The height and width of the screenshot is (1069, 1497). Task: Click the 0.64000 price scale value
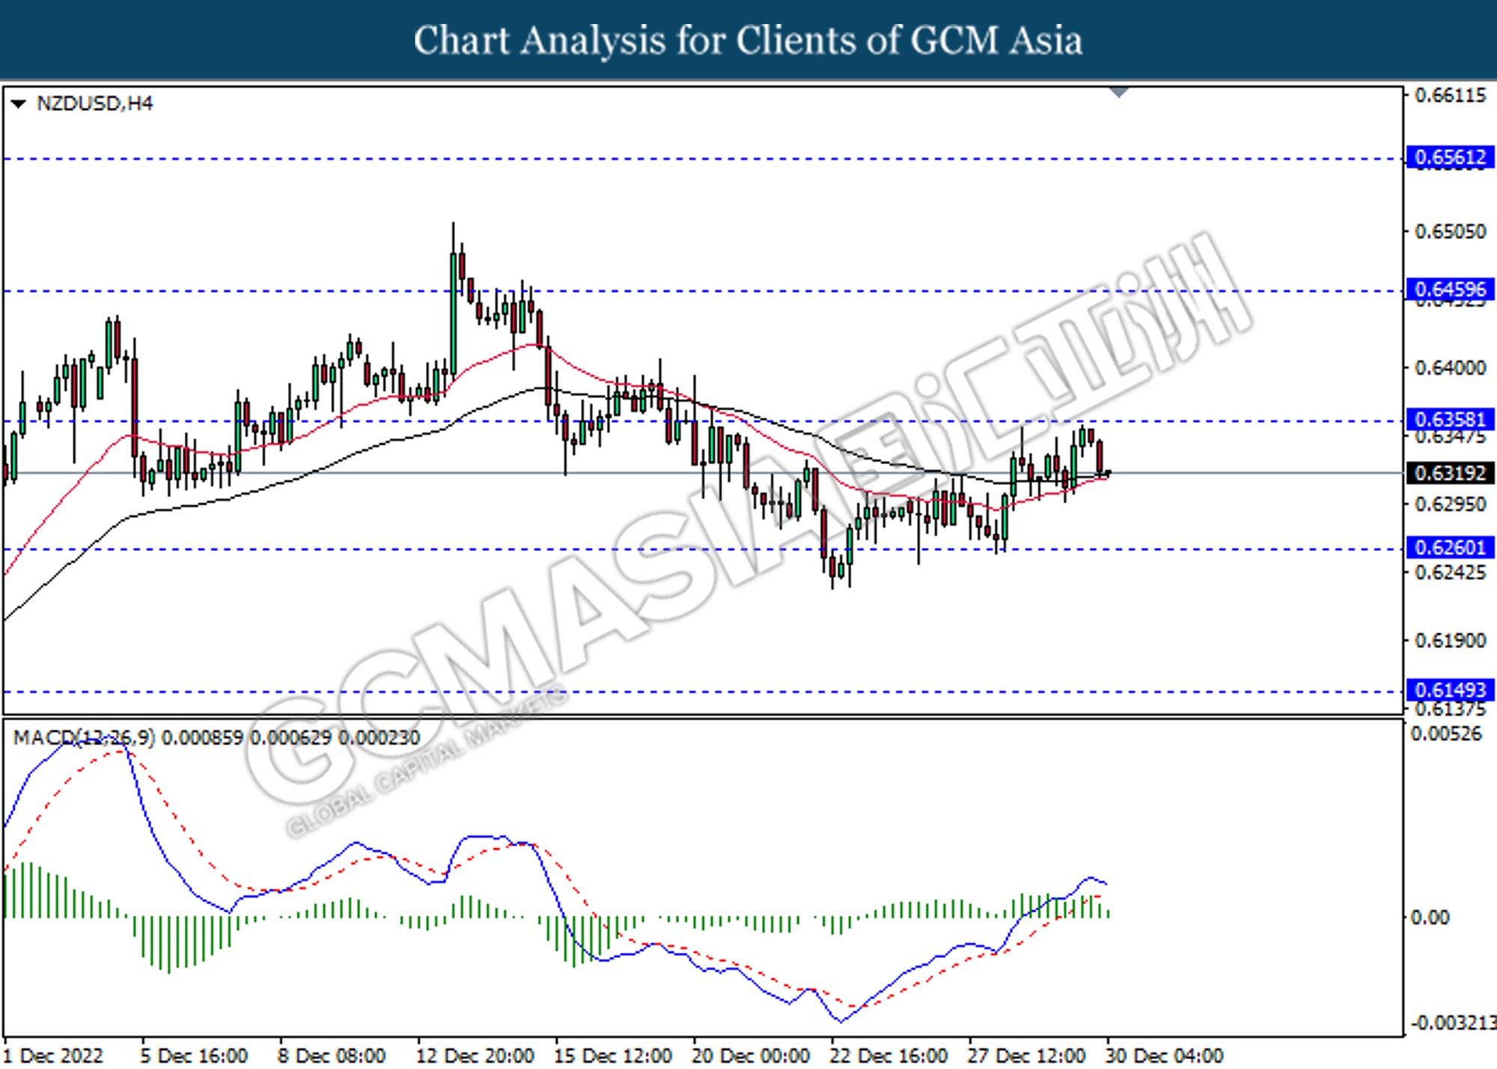point(1450,368)
